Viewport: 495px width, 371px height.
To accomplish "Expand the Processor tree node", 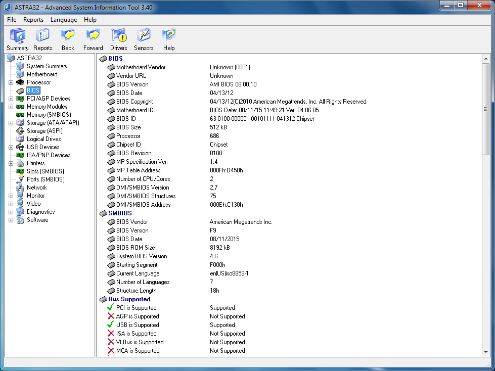I will click(11, 82).
